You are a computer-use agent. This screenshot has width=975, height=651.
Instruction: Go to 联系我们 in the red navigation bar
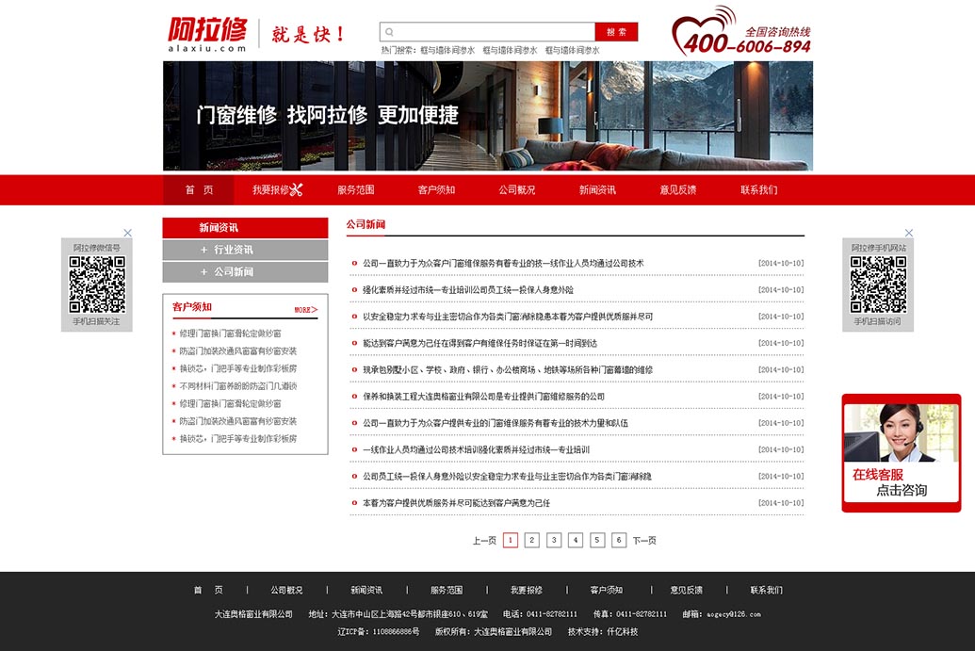pos(758,189)
